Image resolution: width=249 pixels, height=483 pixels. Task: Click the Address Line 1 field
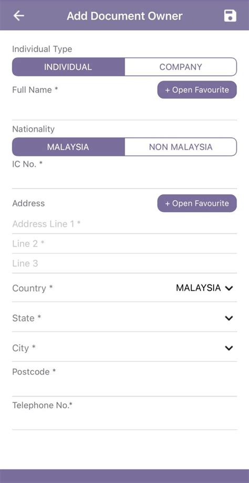[x=124, y=224]
